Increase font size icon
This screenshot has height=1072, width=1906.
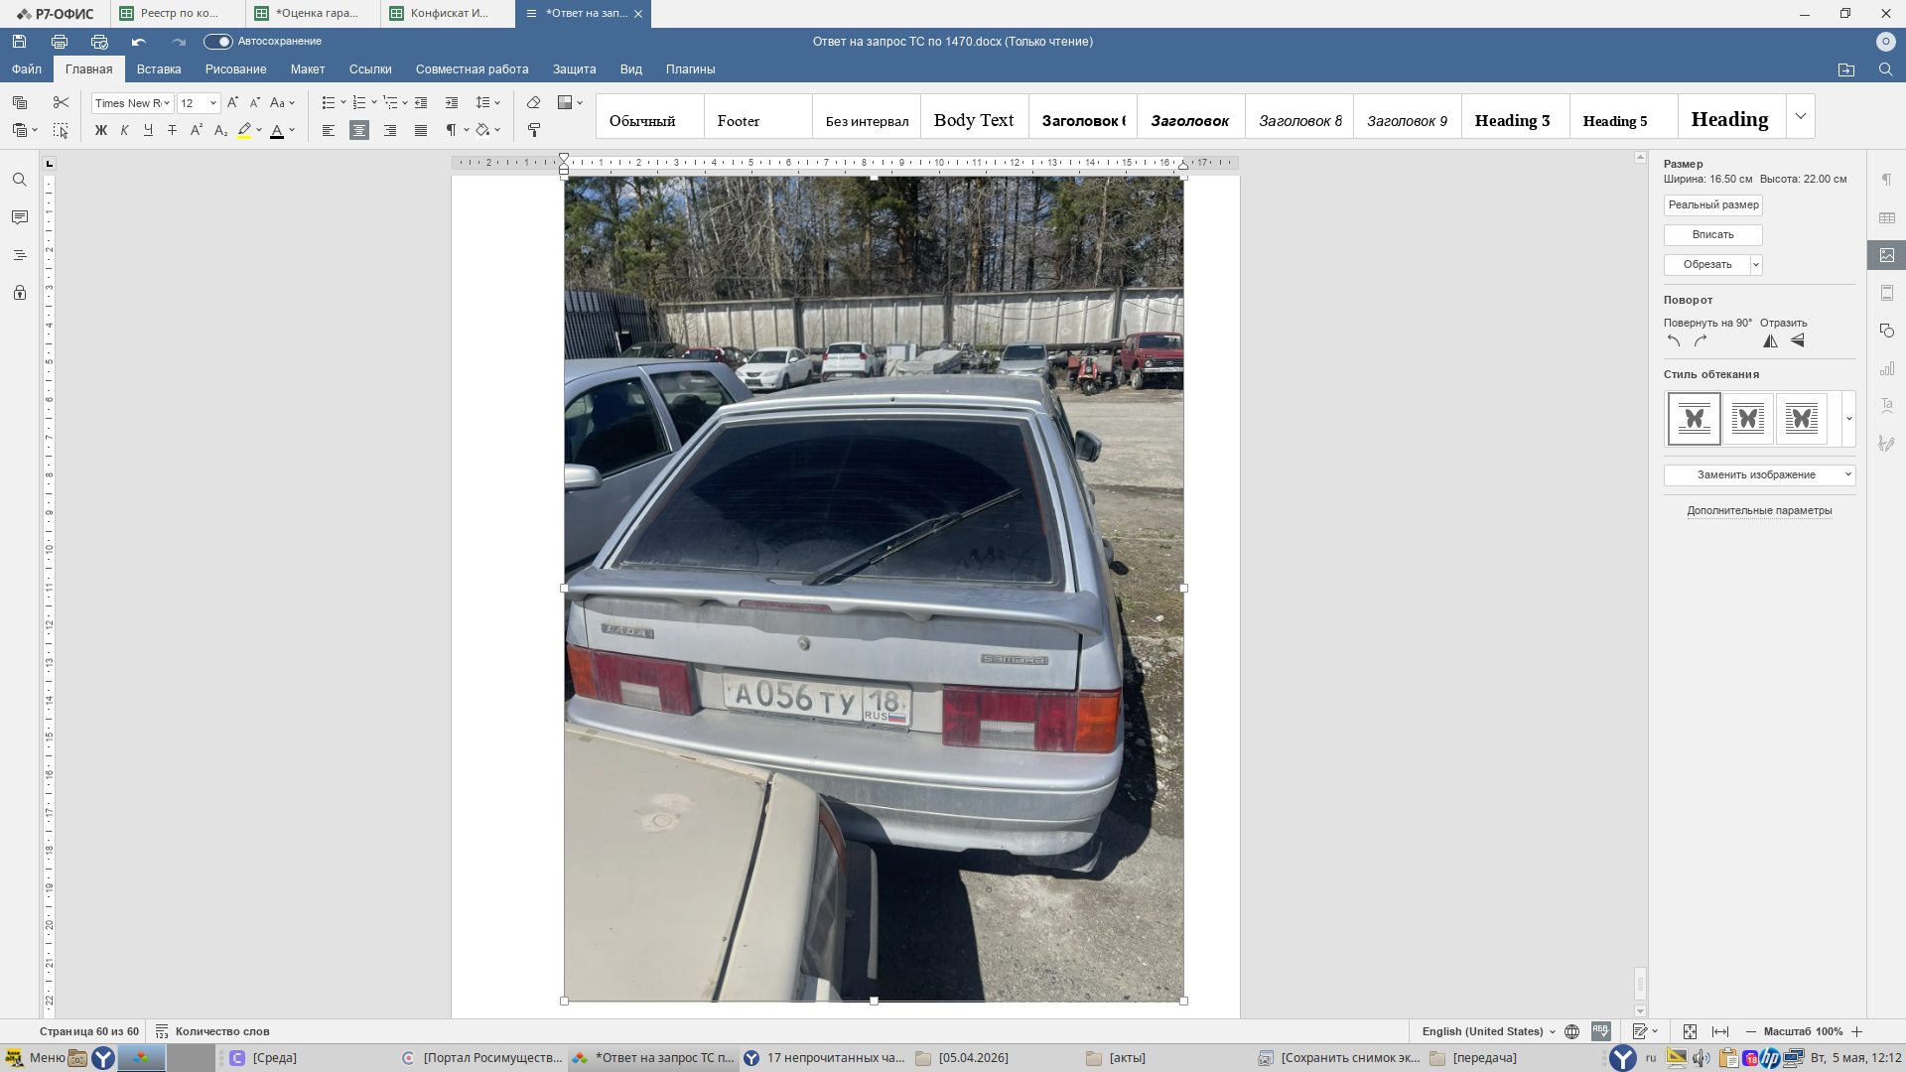232,102
